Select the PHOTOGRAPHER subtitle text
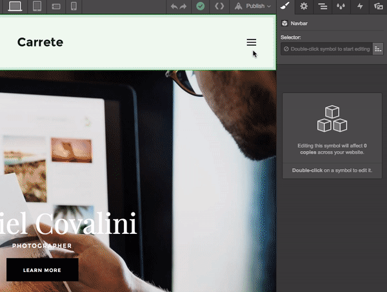 point(42,245)
